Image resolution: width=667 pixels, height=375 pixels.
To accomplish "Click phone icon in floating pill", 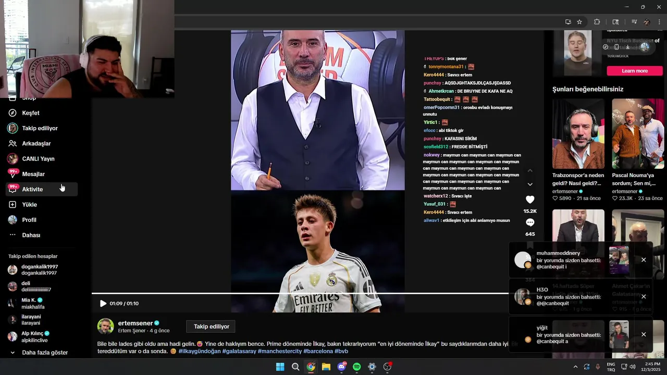I will 616,47.
